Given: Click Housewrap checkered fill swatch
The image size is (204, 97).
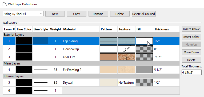Looking at the screenshot, I should [x=144, y=49].
